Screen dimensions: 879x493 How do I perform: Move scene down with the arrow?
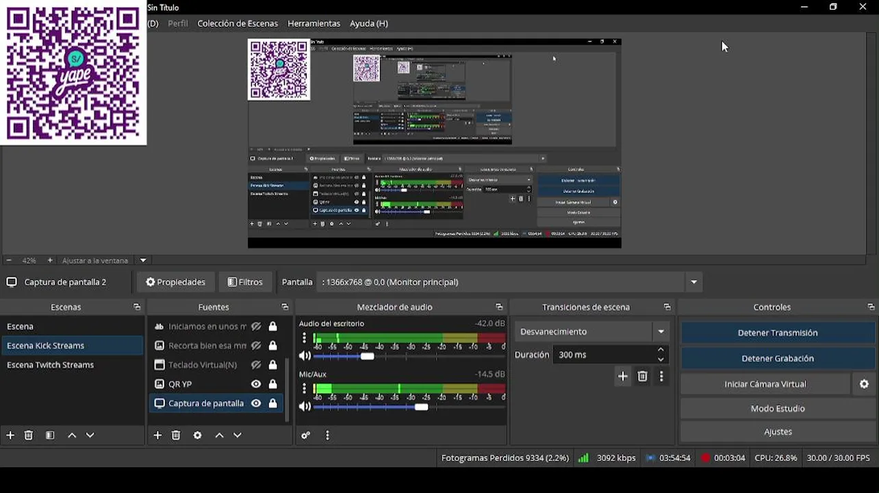click(90, 435)
